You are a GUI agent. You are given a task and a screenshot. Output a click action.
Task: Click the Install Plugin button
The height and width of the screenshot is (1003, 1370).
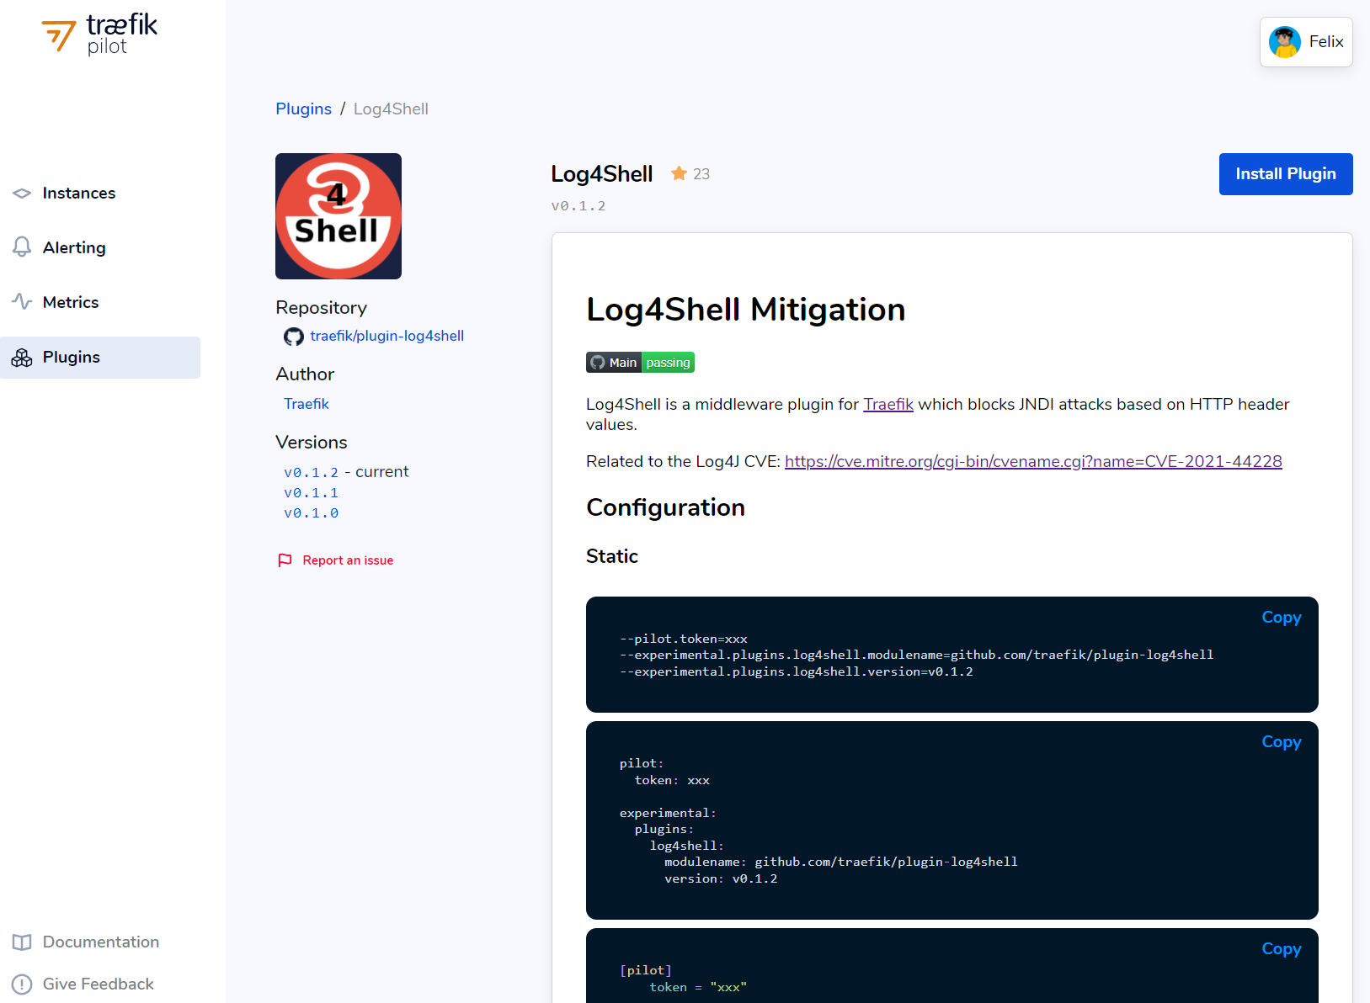1286,174
